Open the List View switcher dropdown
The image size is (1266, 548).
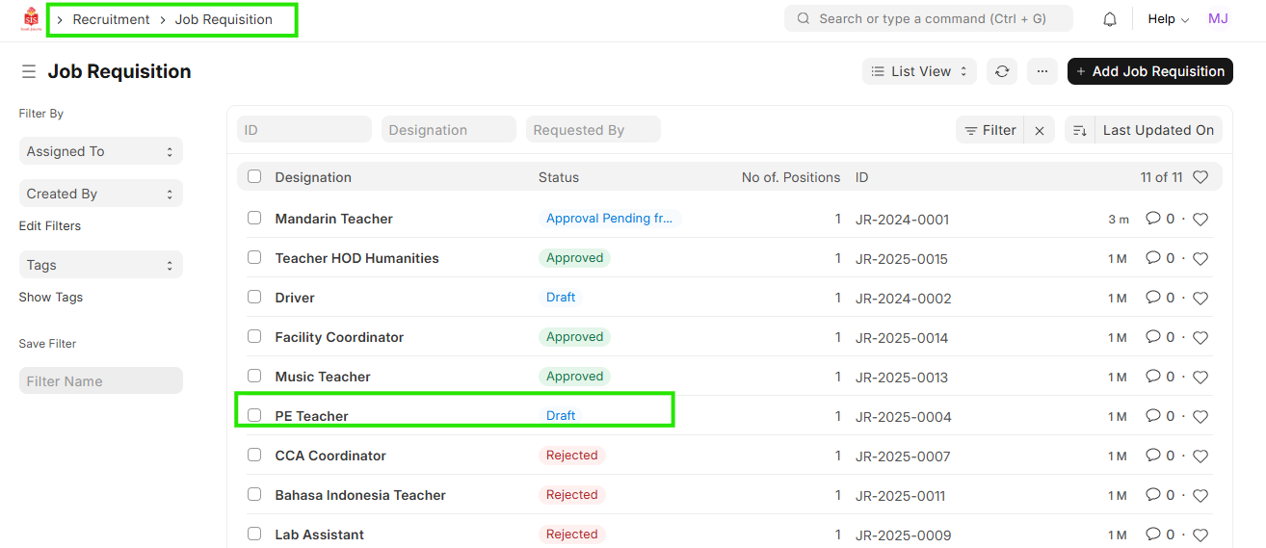pos(919,71)
